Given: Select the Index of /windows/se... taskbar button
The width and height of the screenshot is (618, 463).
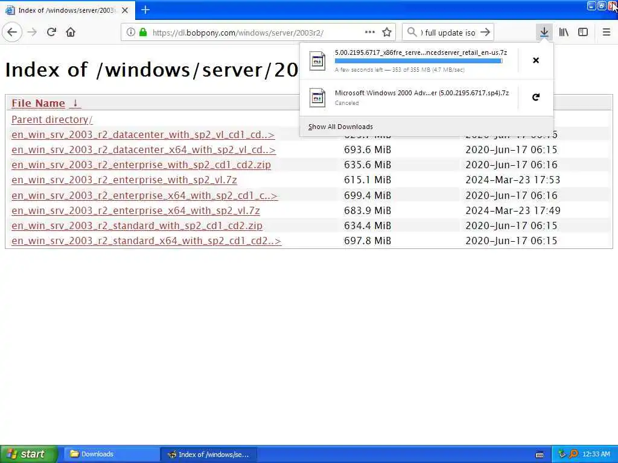Looking at the screenshot, I should [209, 455].
